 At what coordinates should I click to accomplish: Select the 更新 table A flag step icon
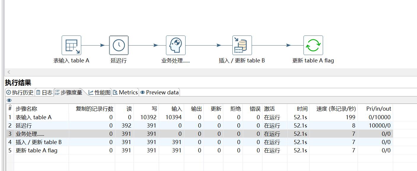313,45
